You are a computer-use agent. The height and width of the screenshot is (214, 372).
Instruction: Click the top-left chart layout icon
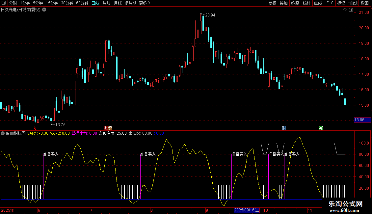4,3
